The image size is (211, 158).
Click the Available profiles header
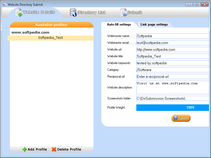(52, 25)
